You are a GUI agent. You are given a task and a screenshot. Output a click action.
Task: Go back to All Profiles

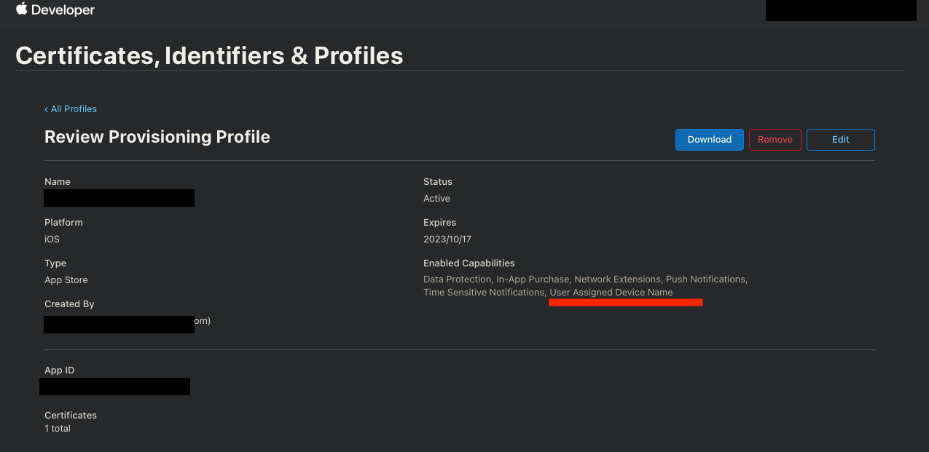[74, 109]
